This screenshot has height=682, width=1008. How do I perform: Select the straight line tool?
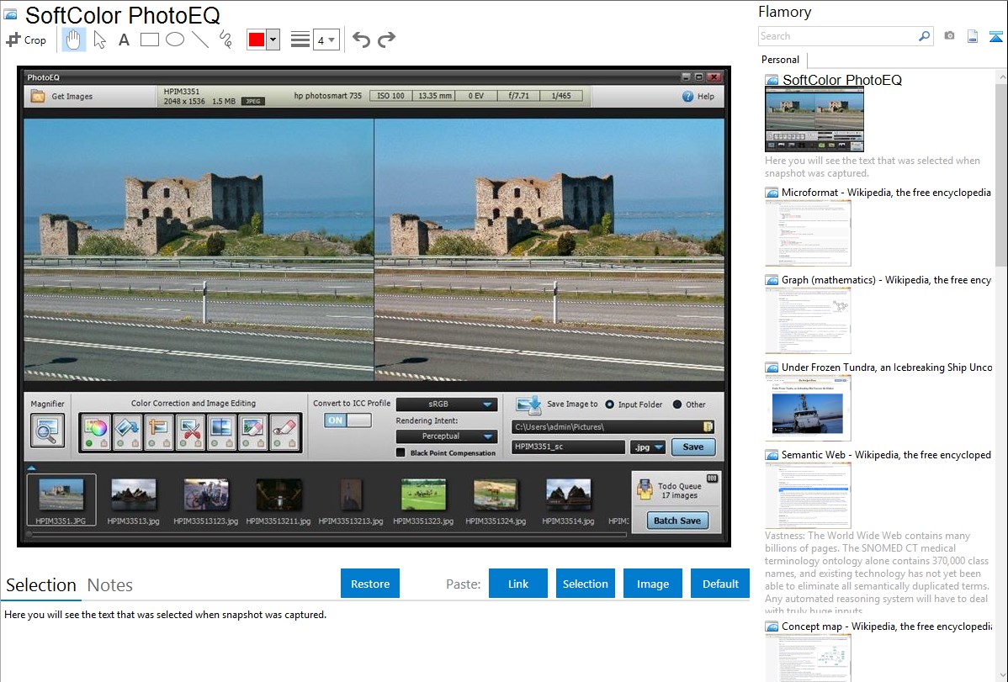tap(200, 40)
